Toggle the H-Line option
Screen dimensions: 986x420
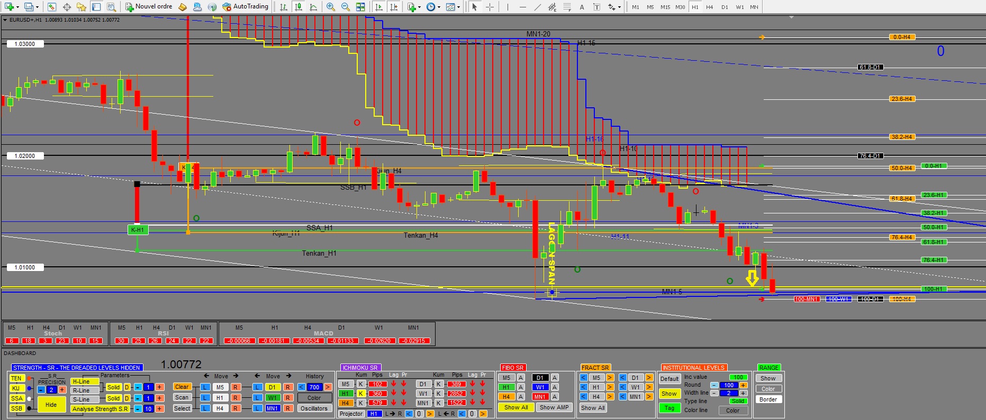tap(85, 381)
